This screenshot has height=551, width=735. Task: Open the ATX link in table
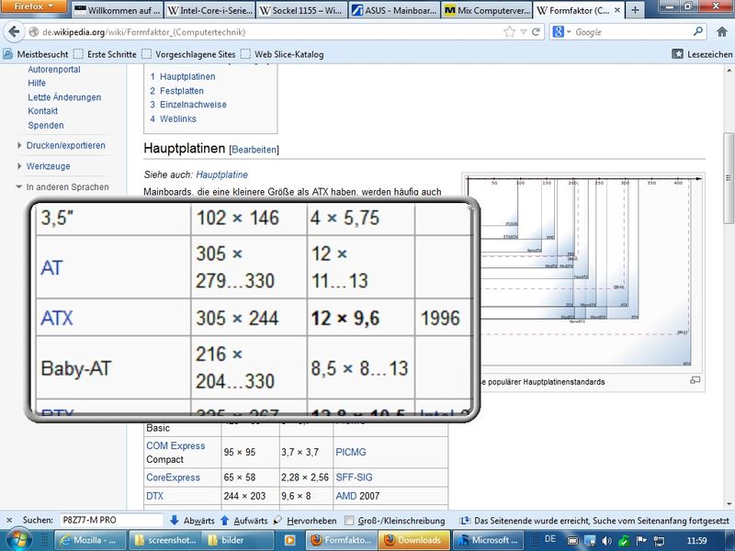[x=57, y=319]
